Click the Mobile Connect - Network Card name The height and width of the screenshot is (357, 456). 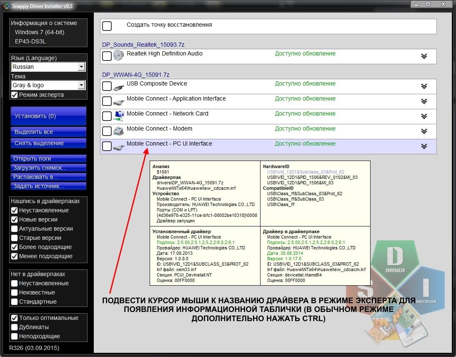168,113
